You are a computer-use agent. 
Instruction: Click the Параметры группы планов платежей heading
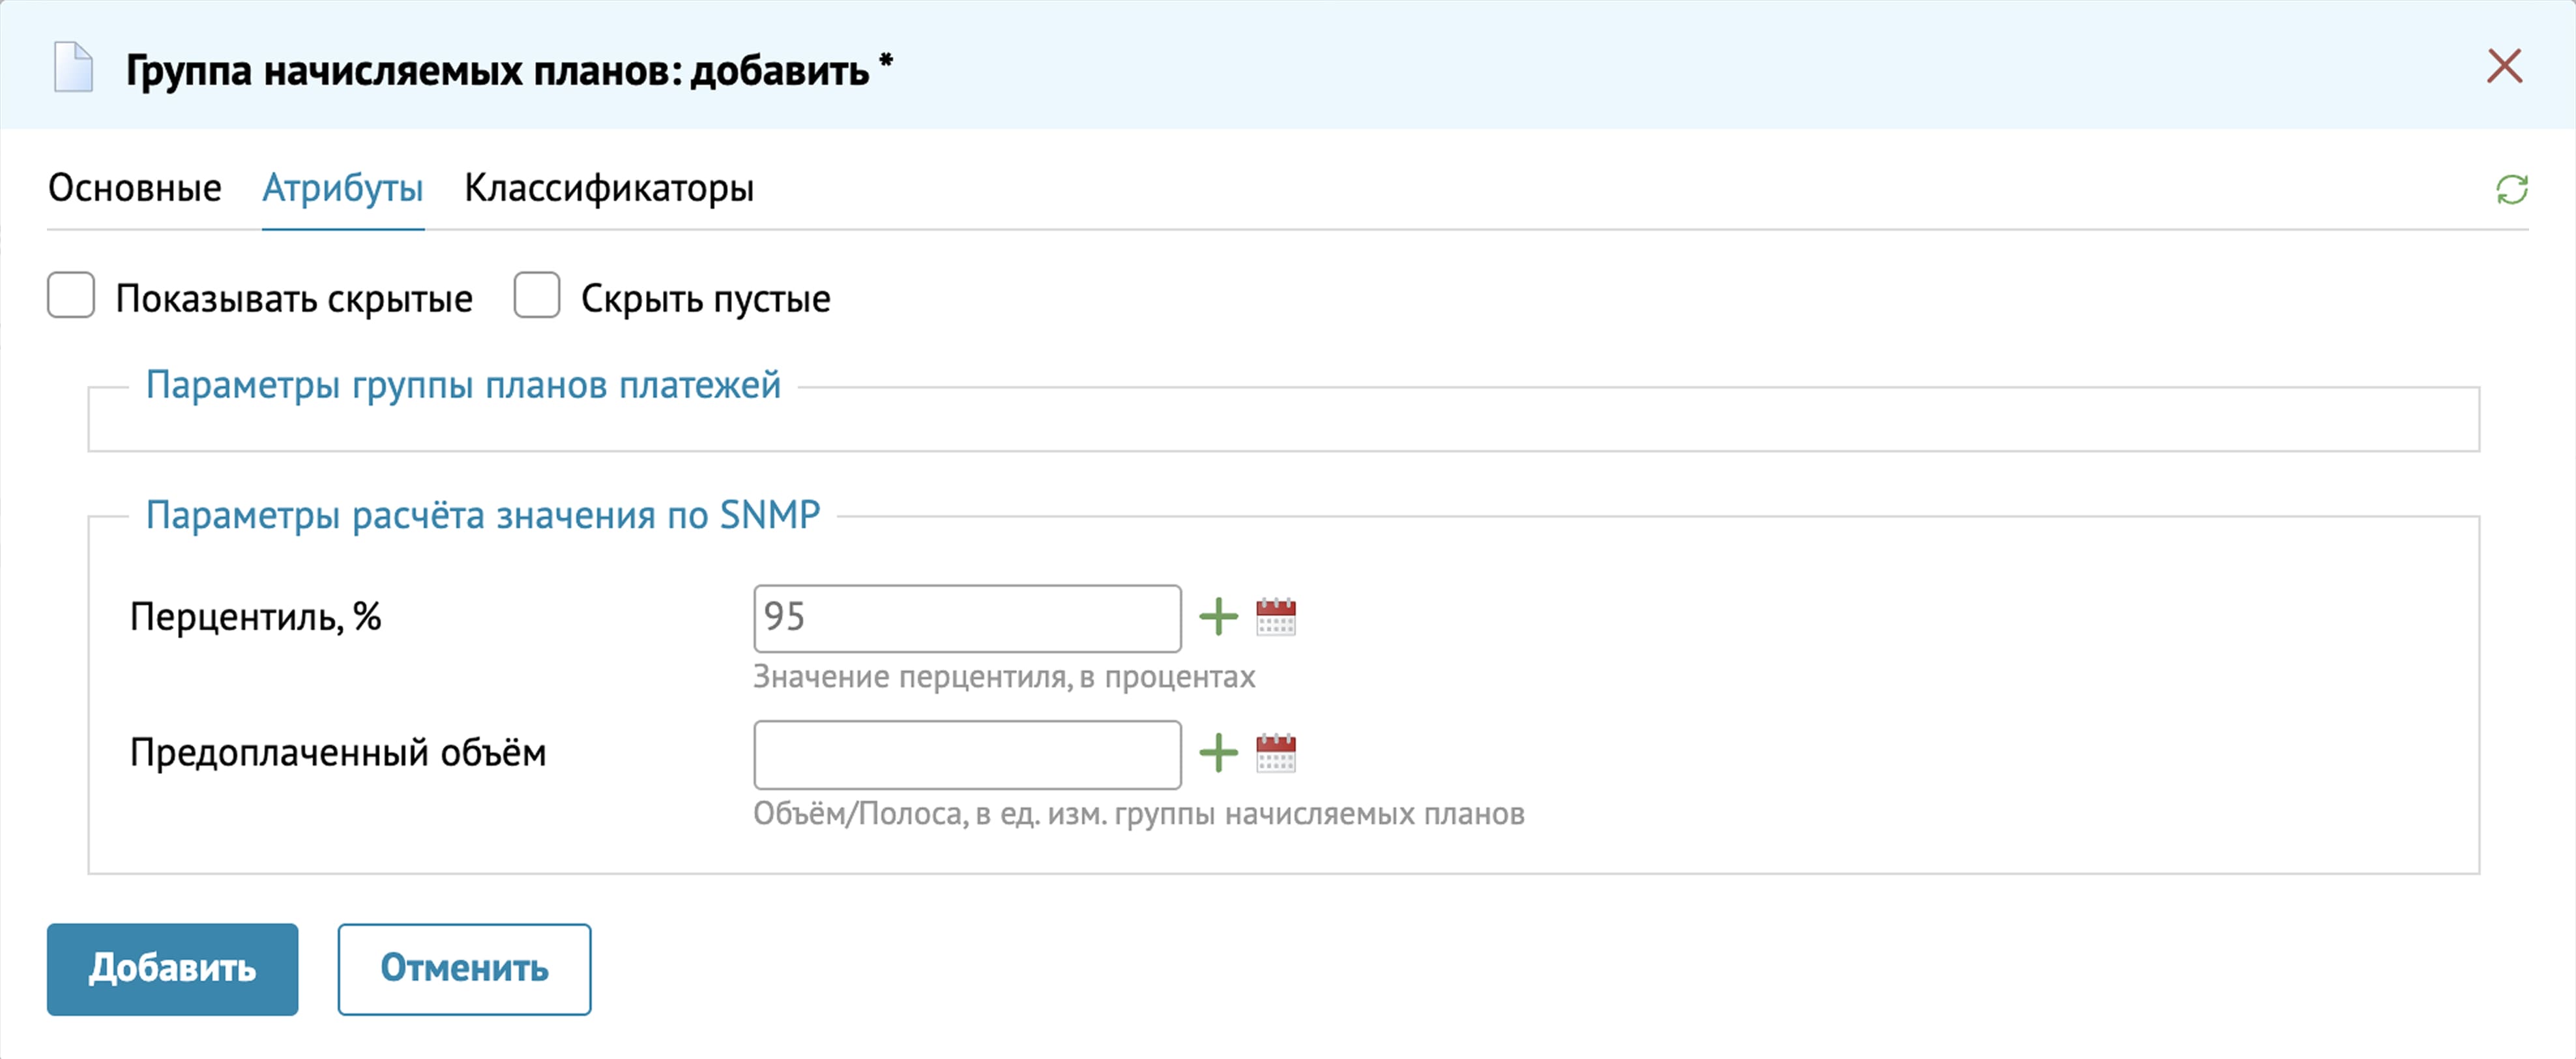pos(463,385)
